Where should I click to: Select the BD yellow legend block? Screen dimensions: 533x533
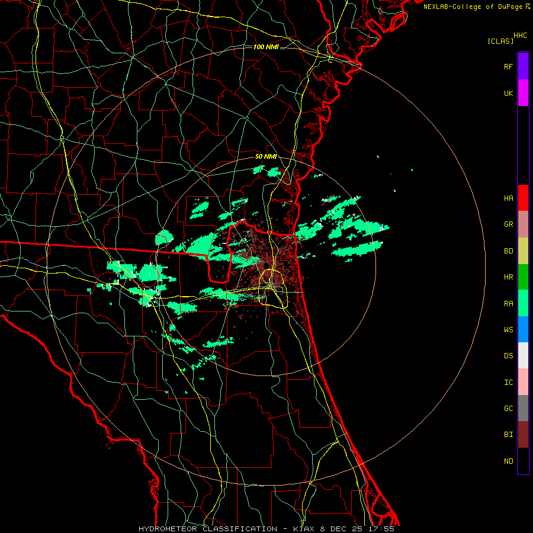pos(523,251)
